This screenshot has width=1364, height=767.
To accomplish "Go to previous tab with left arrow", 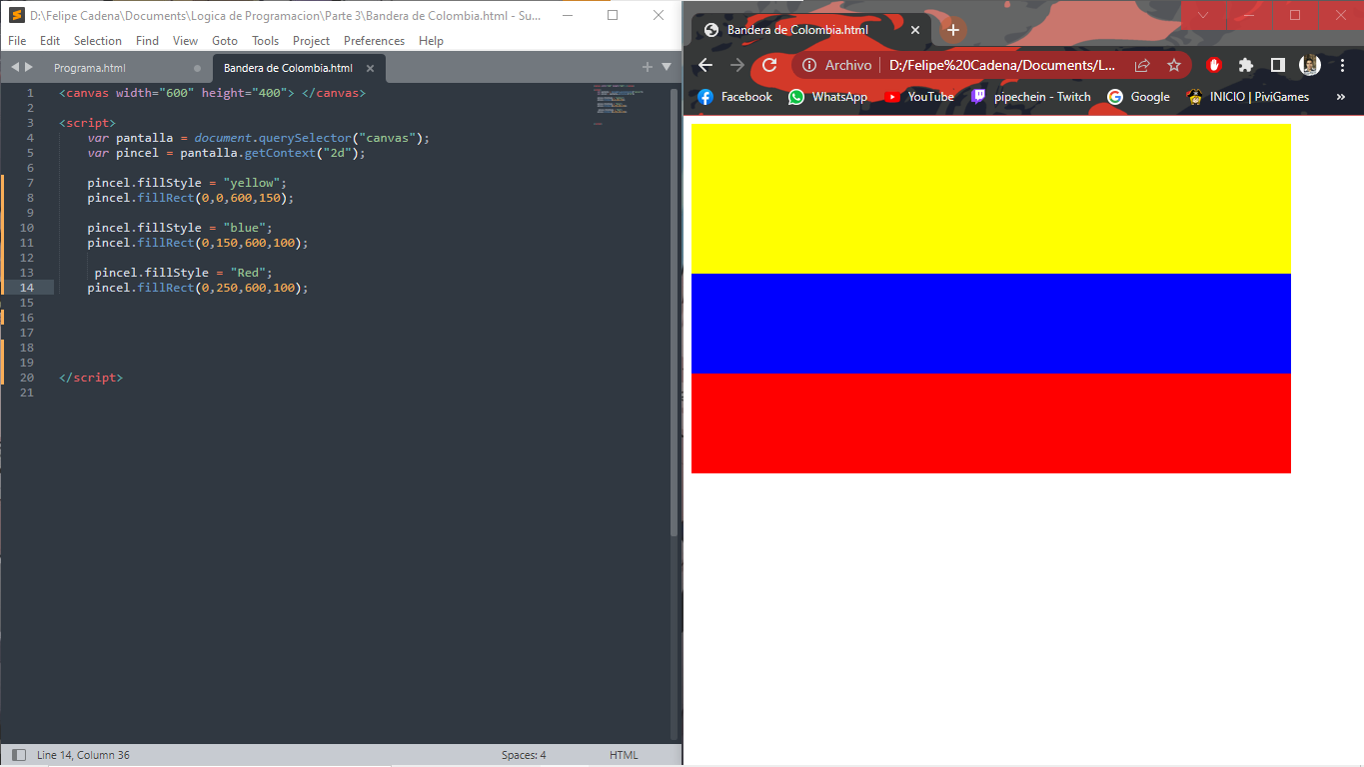I will point(15,67).
